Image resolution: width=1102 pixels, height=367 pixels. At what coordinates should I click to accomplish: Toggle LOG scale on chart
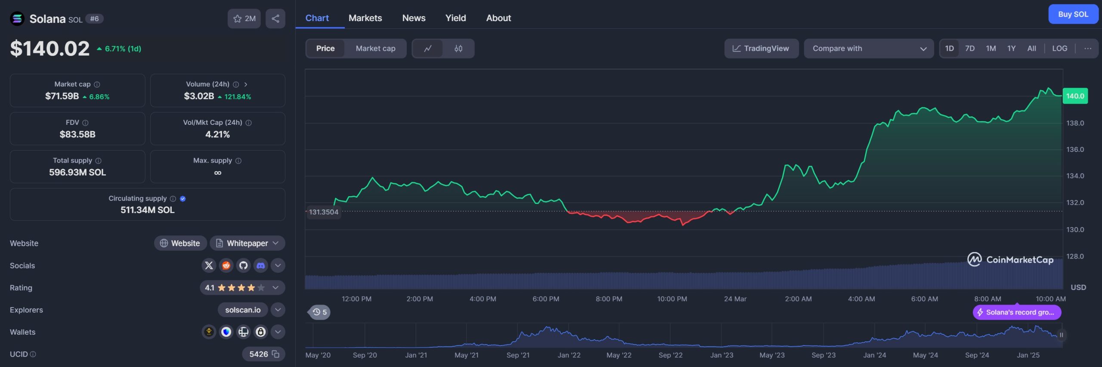point(1060,49)
